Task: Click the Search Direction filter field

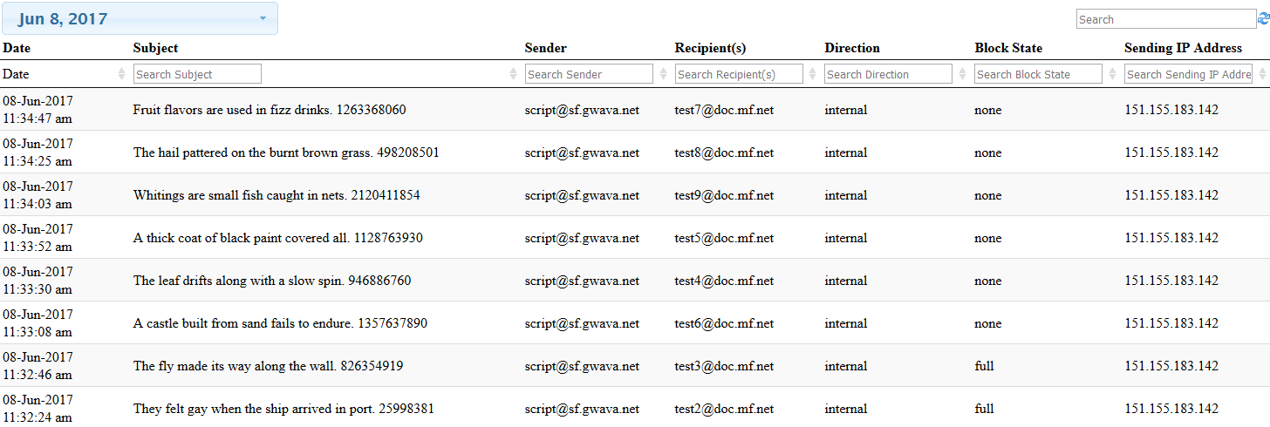Action: (x=888, y=74)
